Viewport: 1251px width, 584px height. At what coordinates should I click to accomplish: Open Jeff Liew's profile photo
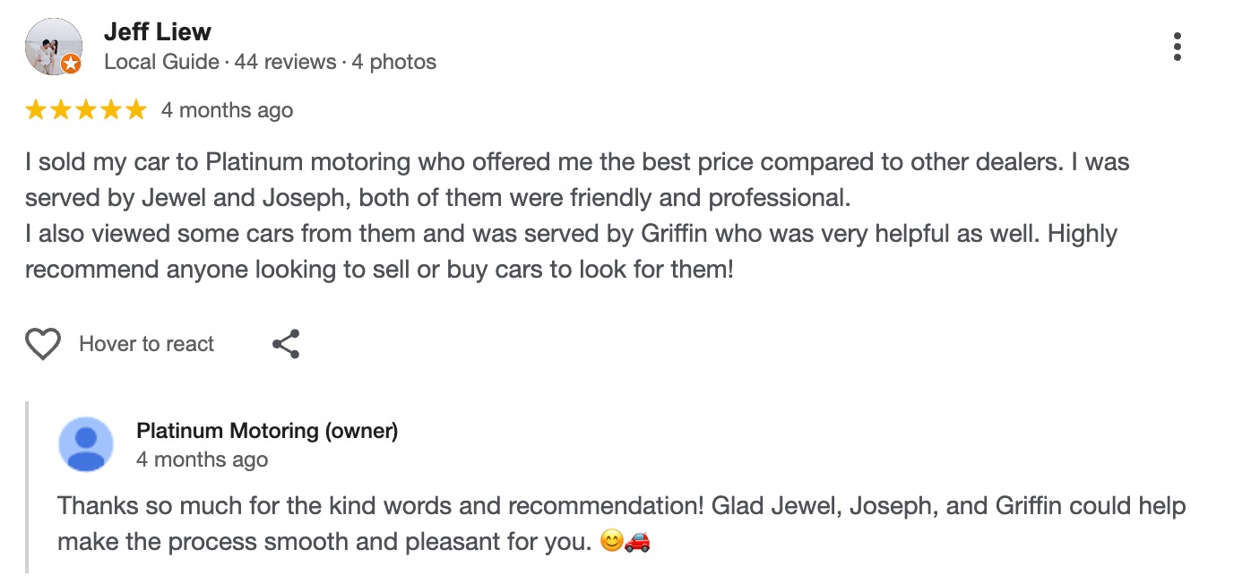pos(52,45)
